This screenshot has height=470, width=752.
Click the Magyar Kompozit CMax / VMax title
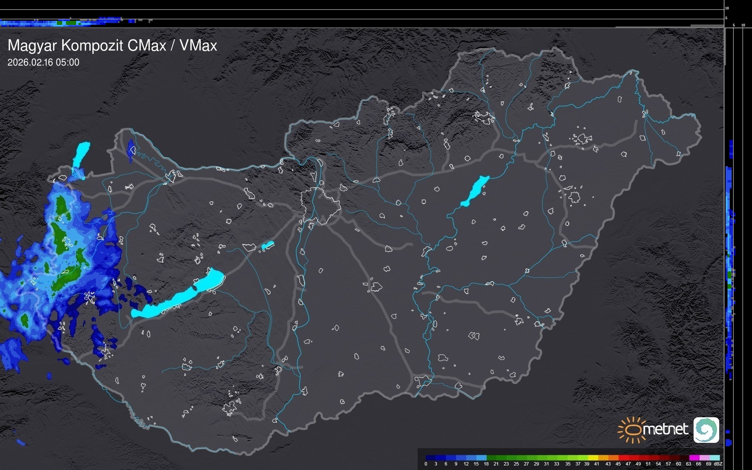[112, 46]
